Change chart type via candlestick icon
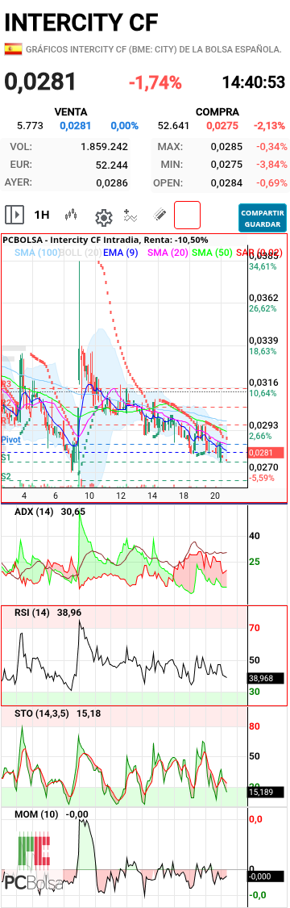This screenshot has width=290, height=908. [71, 215]
